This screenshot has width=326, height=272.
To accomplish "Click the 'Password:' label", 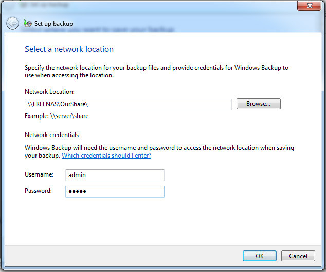I will (39, 191).
